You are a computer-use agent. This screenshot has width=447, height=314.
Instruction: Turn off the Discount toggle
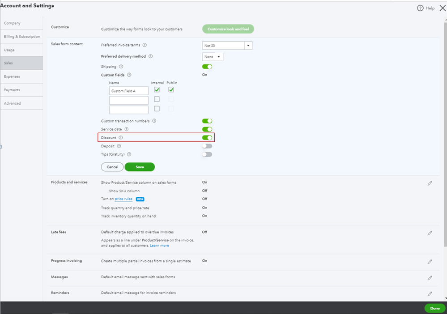click(207, 138)
